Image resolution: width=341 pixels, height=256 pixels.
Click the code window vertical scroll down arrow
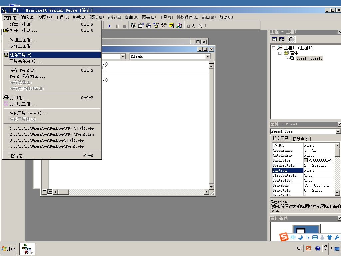[211, 187]
